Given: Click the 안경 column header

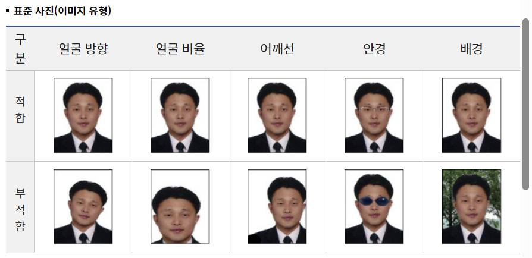Looking at the screenshot, I should [374, 49].
